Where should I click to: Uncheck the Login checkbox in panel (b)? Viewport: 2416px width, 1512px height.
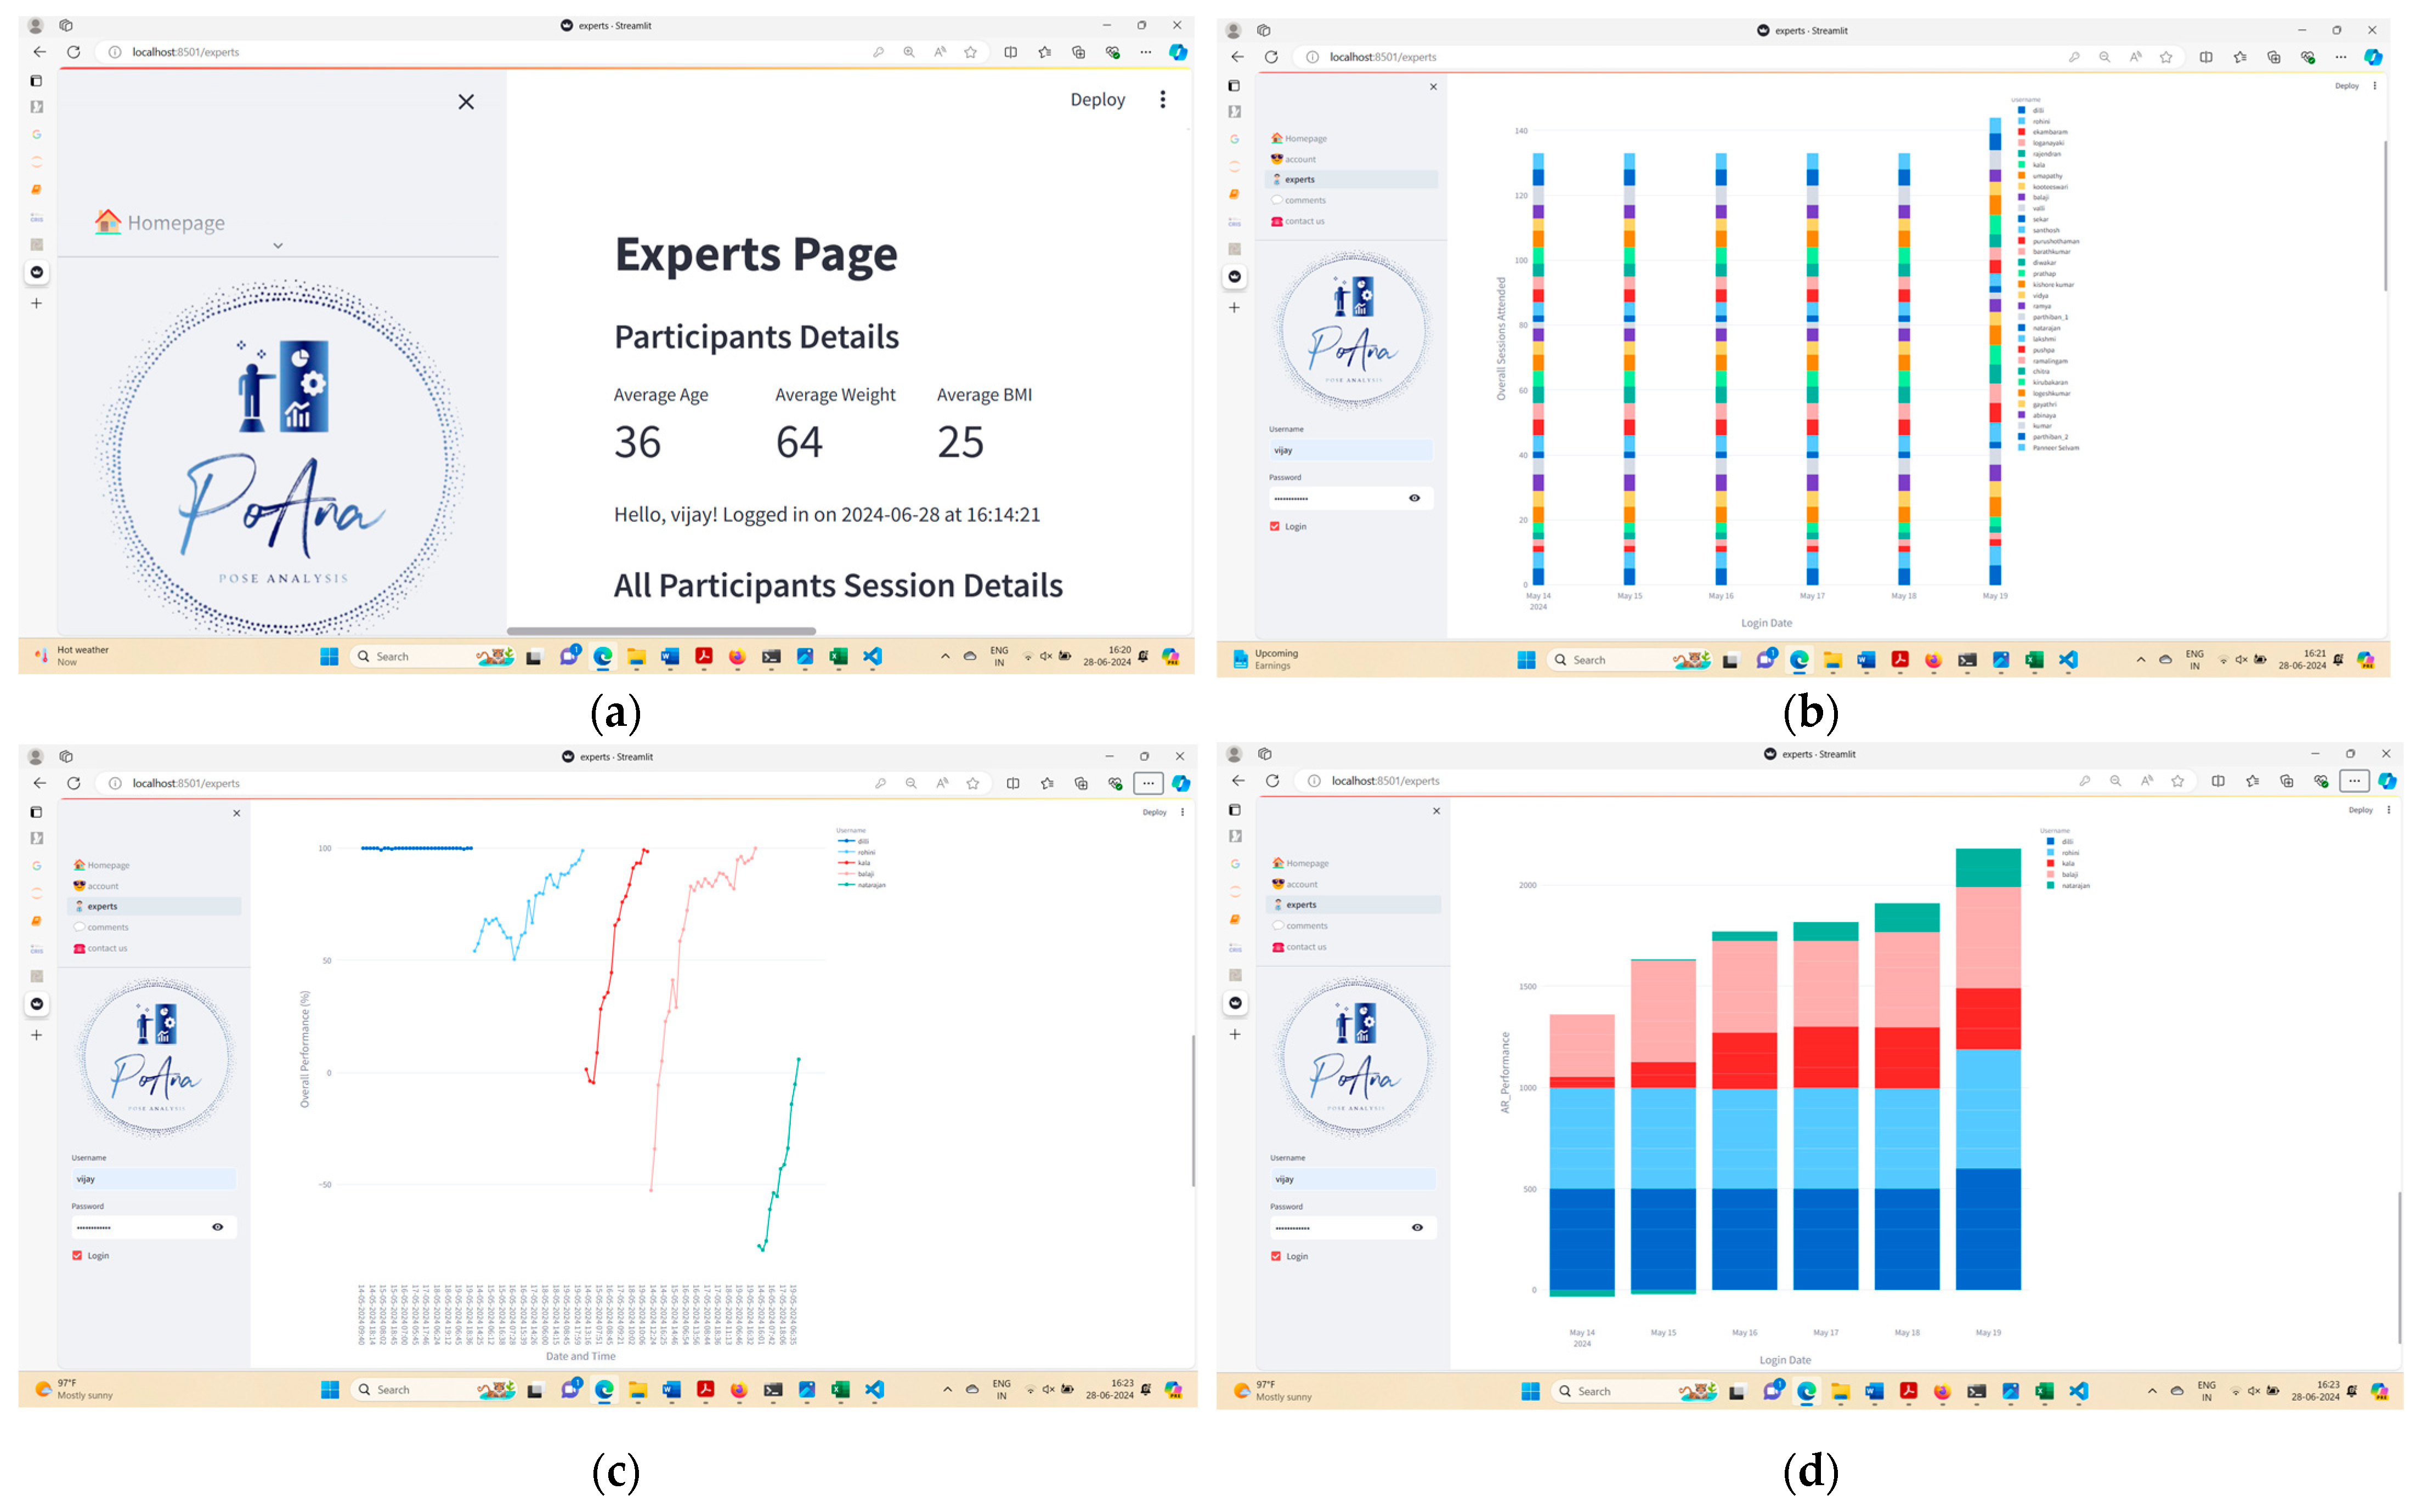1275,526
